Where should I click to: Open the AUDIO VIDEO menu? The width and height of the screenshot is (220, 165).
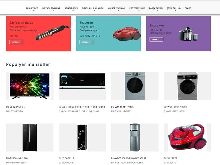(x=32, y=8)
